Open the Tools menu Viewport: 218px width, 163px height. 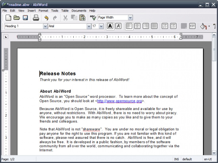55,11
